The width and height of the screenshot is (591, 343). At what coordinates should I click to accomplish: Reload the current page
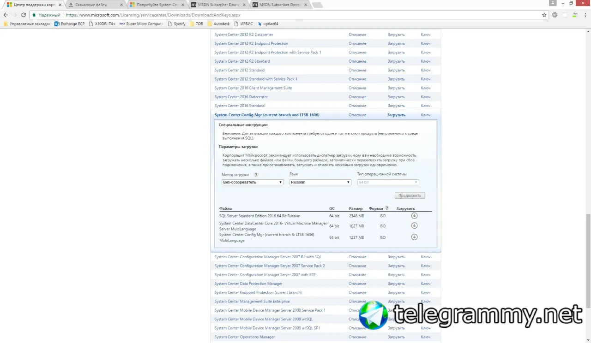[24, 15]
